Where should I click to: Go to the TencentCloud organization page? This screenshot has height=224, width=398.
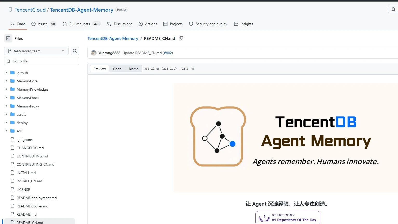coord(30,10)
